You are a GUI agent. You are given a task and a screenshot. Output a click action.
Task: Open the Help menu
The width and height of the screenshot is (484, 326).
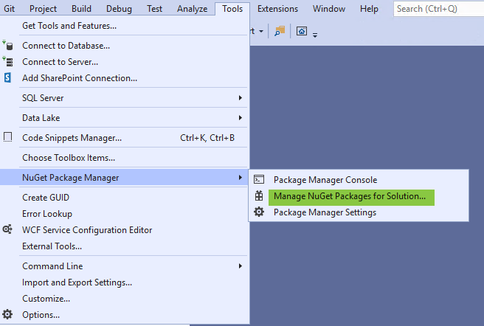369,9
